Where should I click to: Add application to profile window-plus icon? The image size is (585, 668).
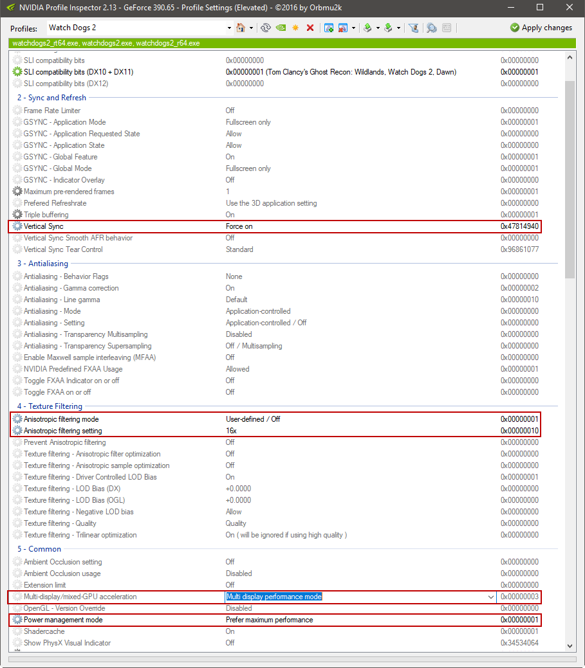[x=329, y=28]
